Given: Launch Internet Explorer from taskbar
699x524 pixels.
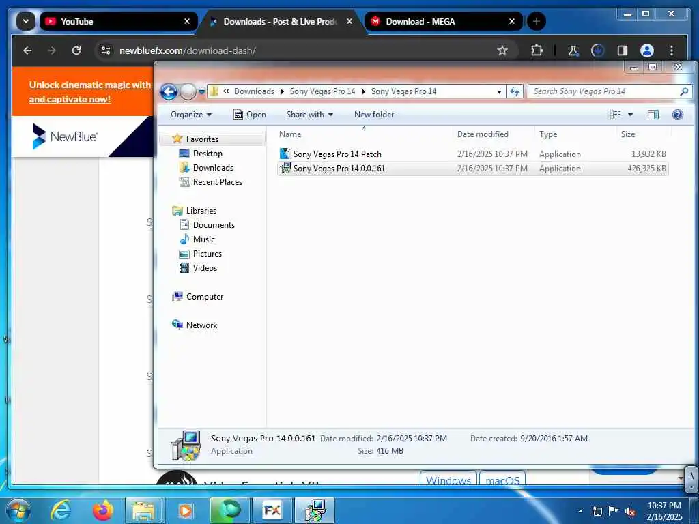Looking at the screenshot, I should point(60,510).
